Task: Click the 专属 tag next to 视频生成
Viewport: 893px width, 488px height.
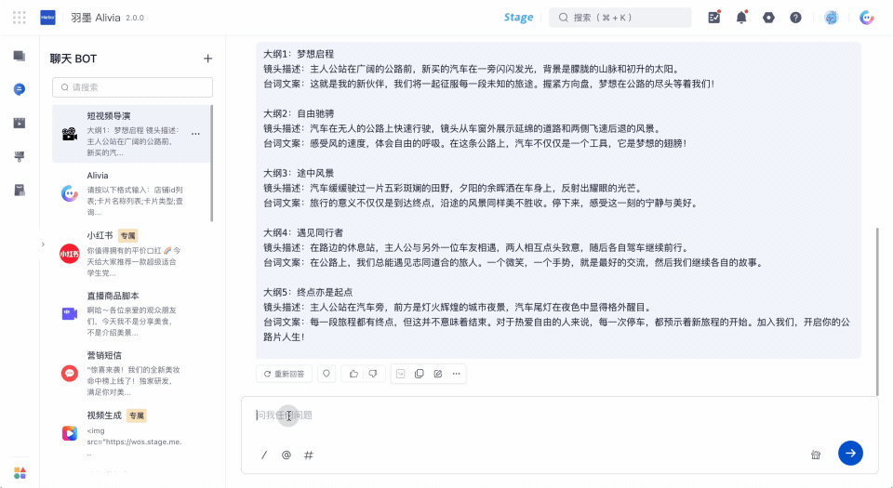Action: [x=136, y=415]
